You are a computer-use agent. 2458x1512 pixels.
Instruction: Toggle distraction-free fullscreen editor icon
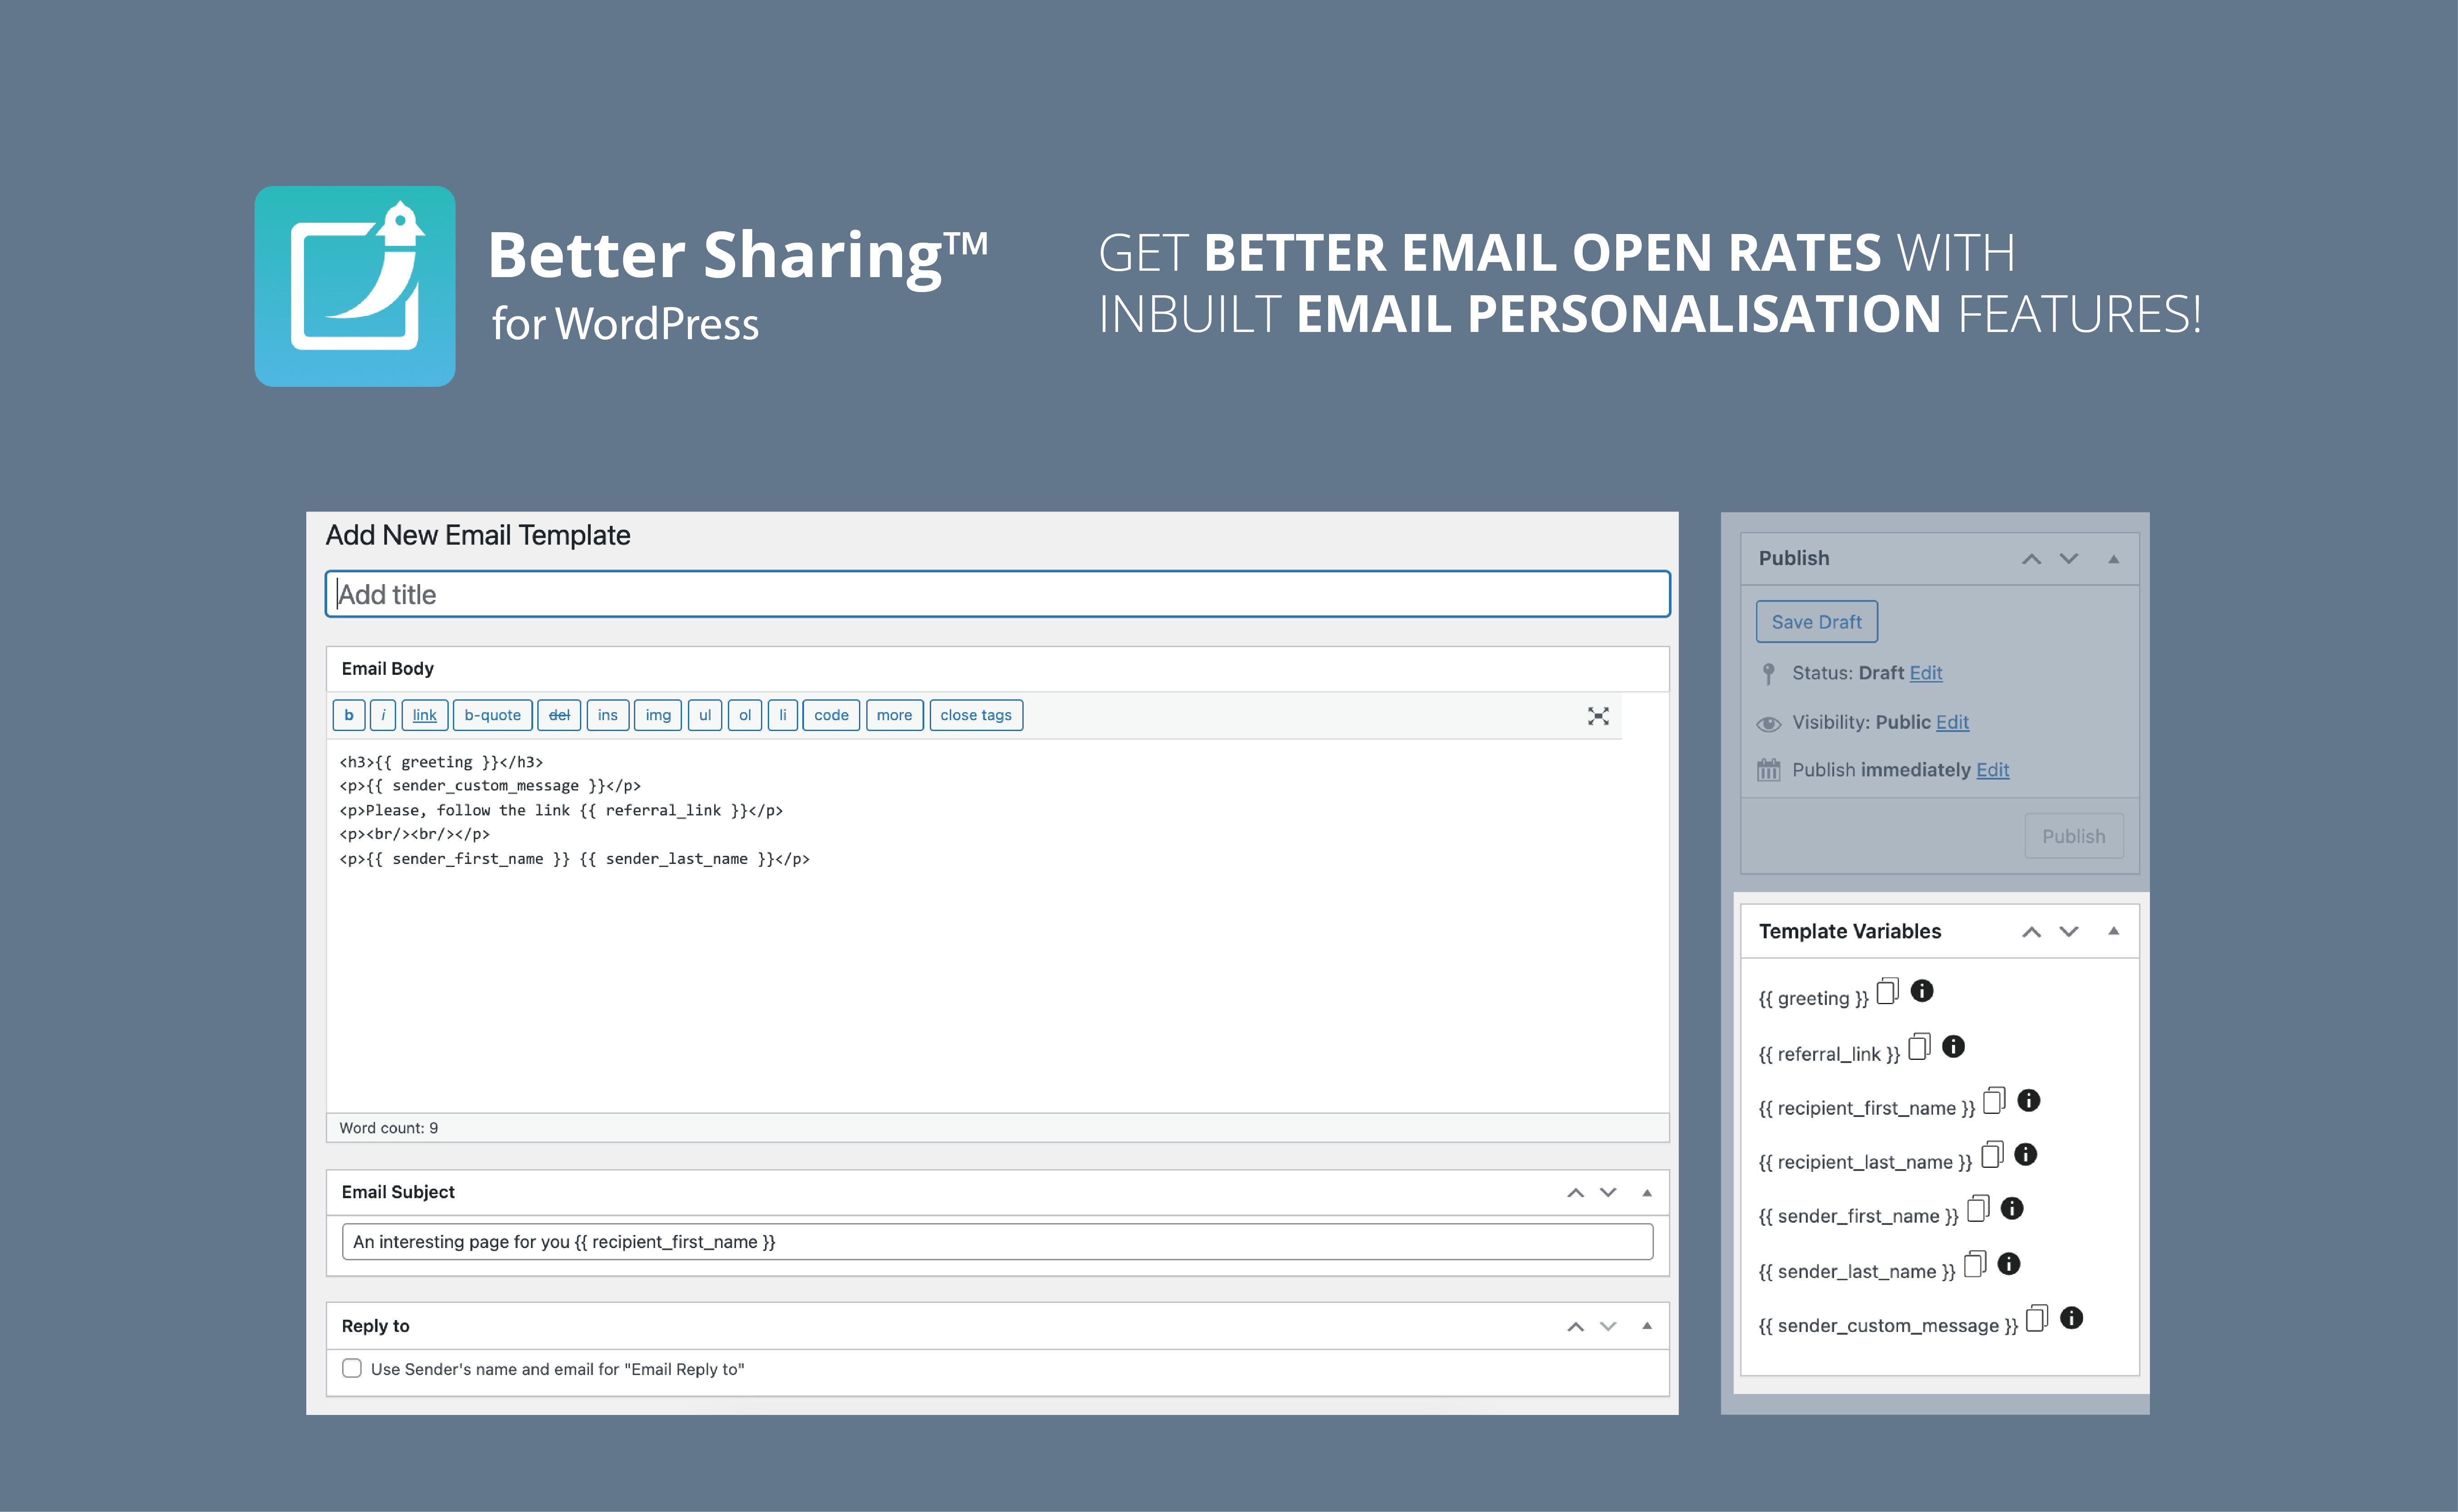coord(1598,716)
